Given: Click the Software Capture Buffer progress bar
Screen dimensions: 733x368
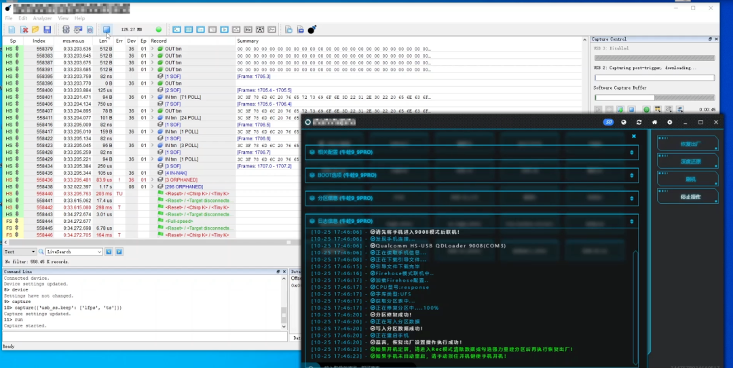Looking at the screenshot, I should click(x=654, y=98).
